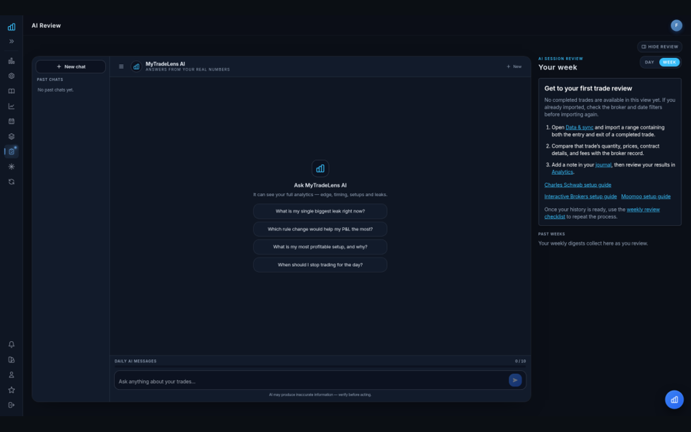
Task: Follow the journal link
Action: coord(603,165)
